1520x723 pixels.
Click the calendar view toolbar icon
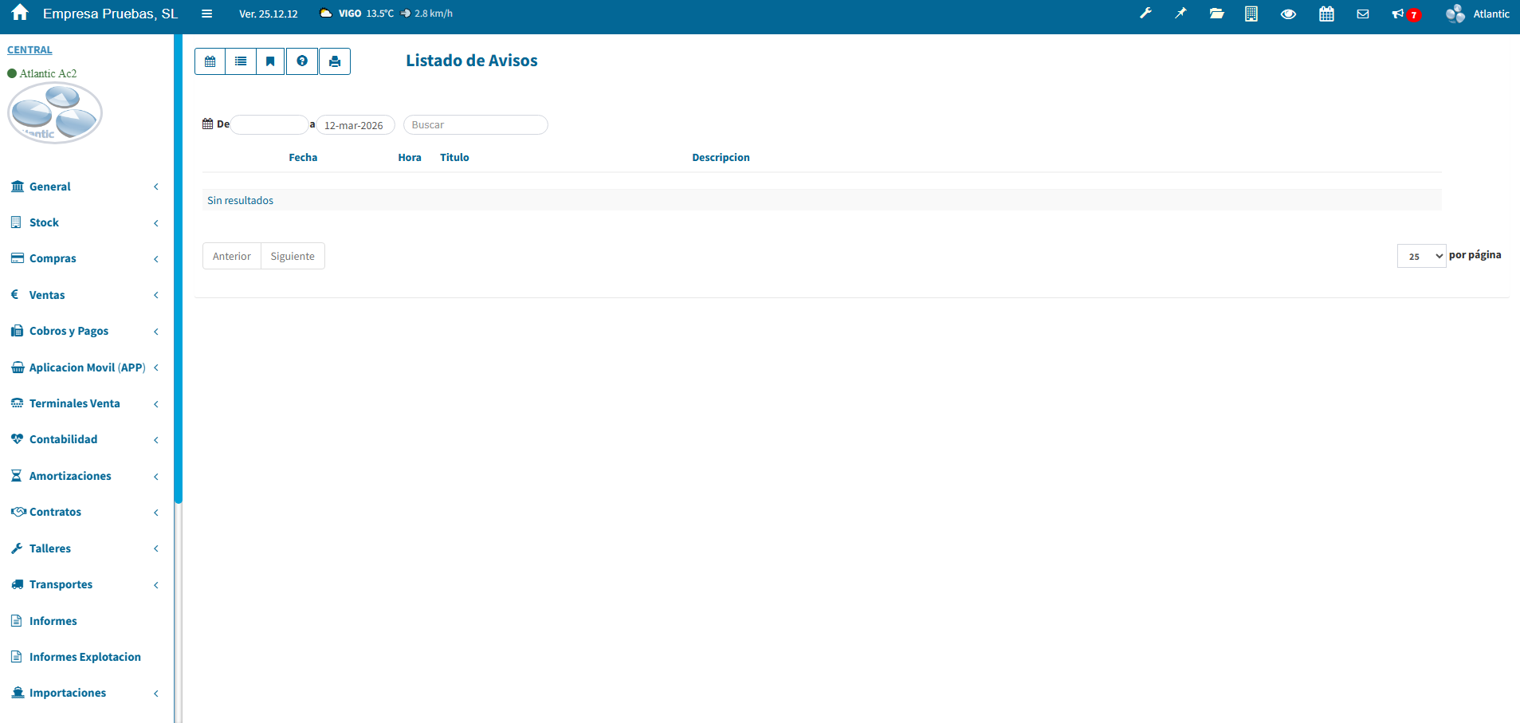(210, 61)
